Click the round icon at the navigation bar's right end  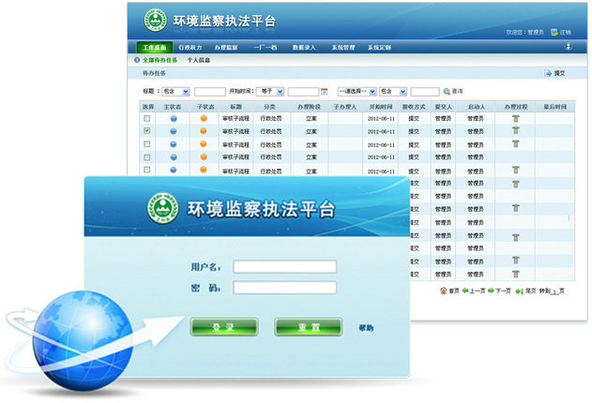click(x=568, y=46)
